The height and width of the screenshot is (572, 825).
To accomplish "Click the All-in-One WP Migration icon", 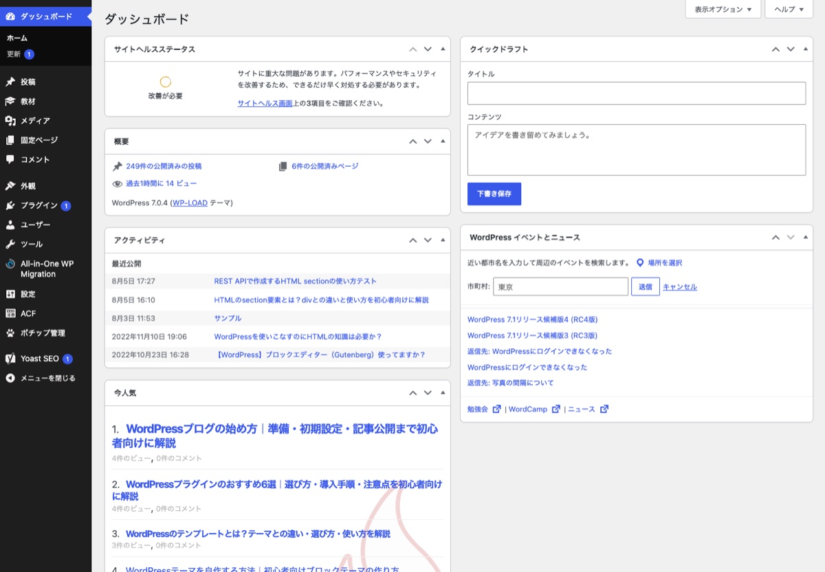I will [10, 264].
